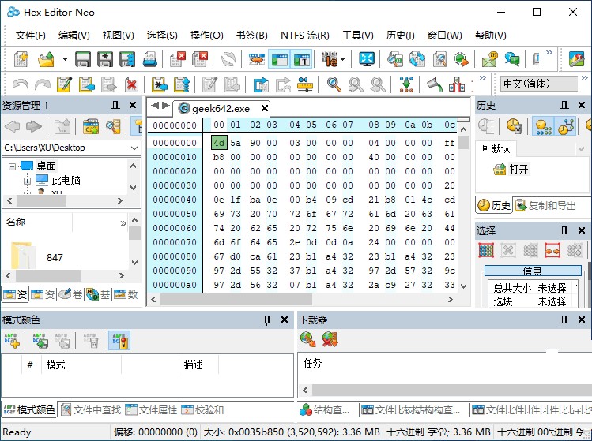Switch to the 卷 tab in explorer panel

[70, 294]
